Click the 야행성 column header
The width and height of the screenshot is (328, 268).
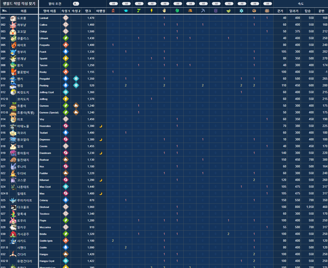[x=101, y=11]
